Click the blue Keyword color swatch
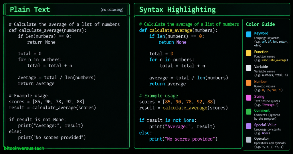 249,34
